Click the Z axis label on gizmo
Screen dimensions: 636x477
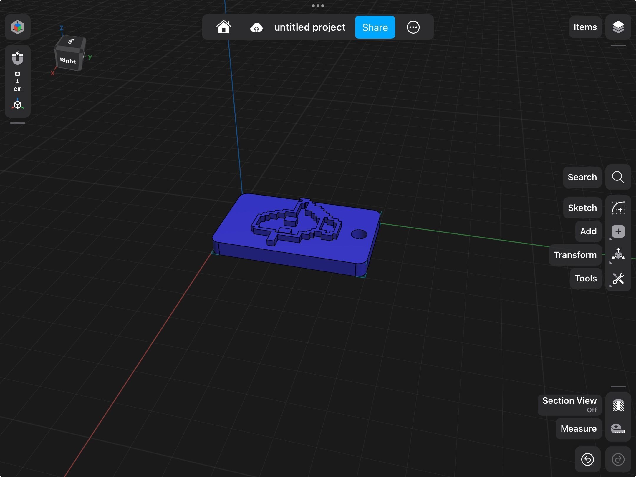62,28
